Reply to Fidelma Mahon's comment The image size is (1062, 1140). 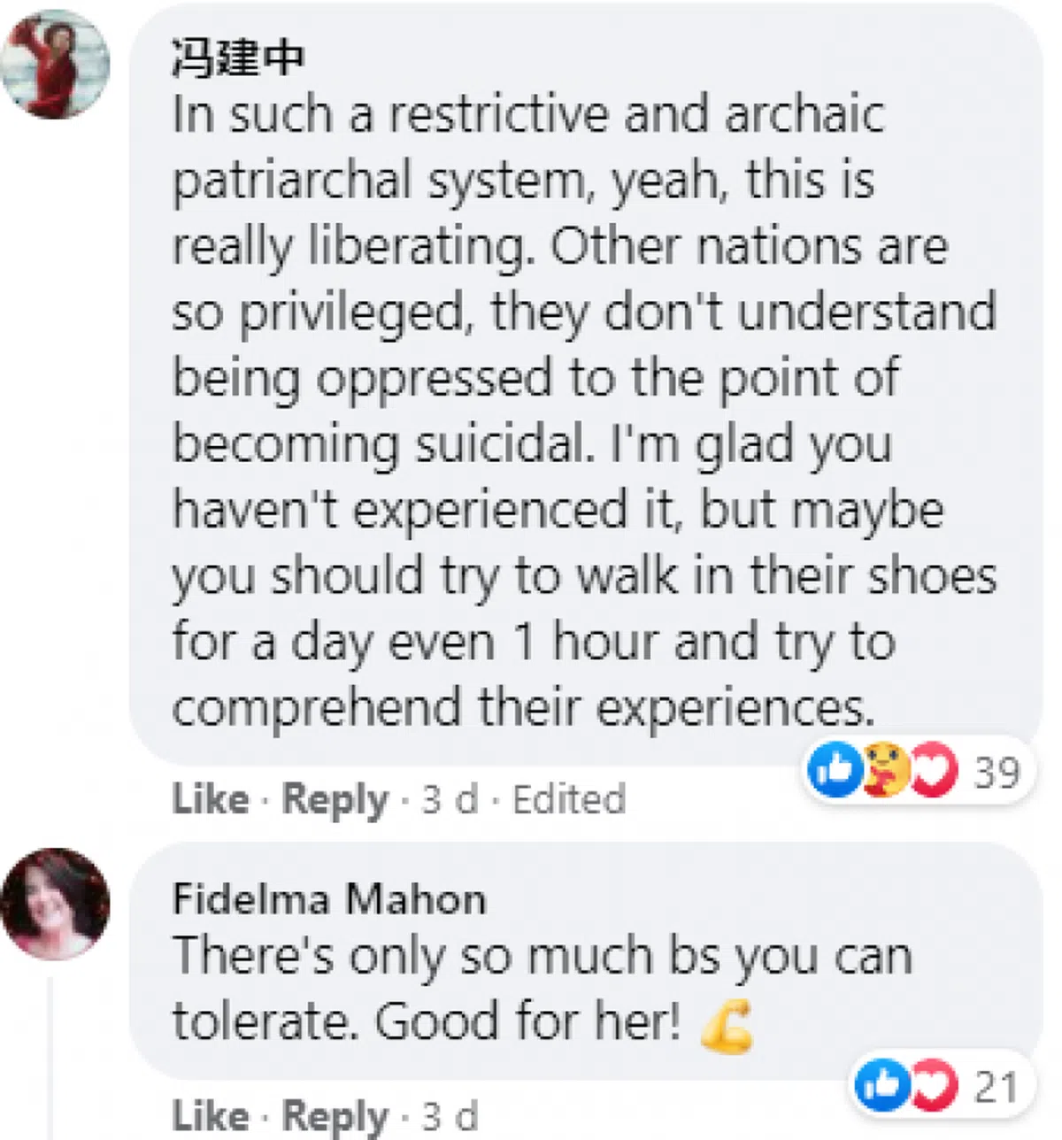click(x=335, y=1116)
